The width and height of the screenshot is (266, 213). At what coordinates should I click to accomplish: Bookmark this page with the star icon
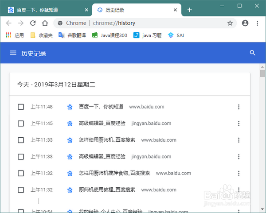230,23
